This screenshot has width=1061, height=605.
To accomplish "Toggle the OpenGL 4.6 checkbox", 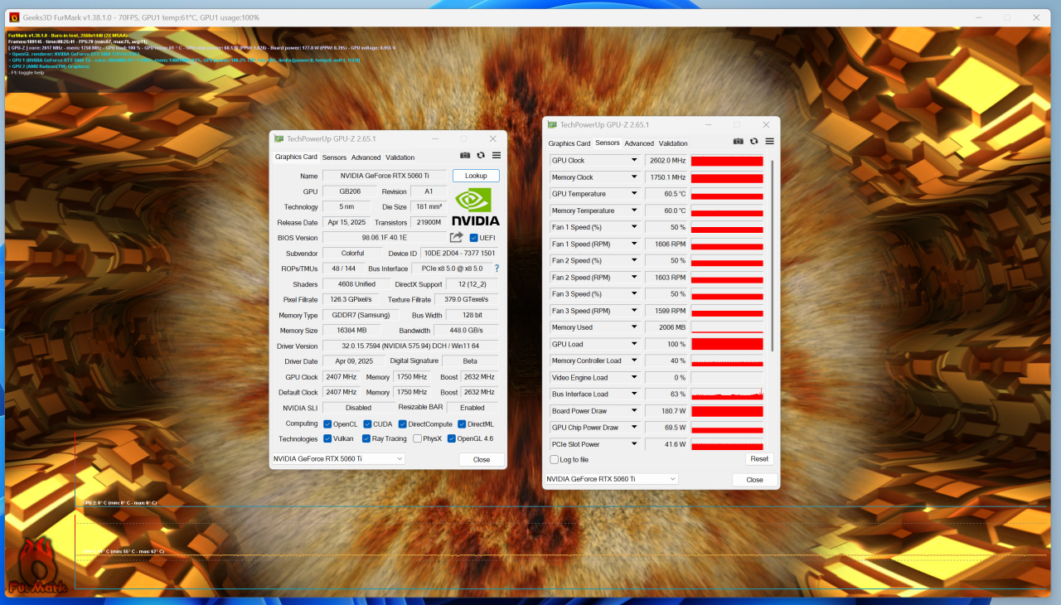I will pos(452,439).
